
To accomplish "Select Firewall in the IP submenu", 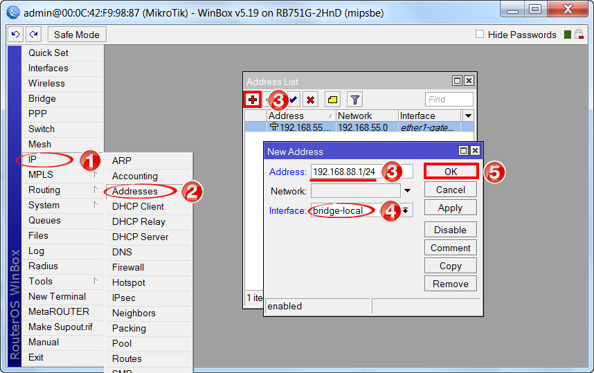I will coord(148,267).
